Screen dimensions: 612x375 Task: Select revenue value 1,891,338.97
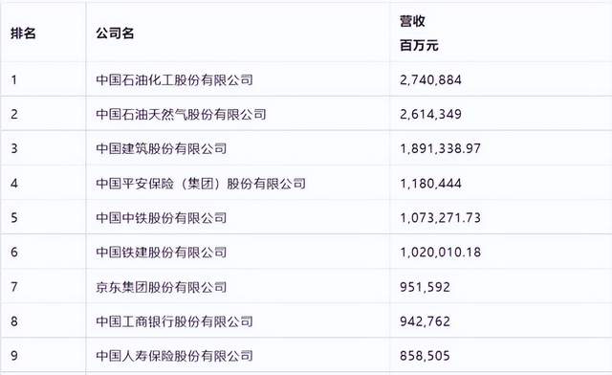(x=440, y=149)
